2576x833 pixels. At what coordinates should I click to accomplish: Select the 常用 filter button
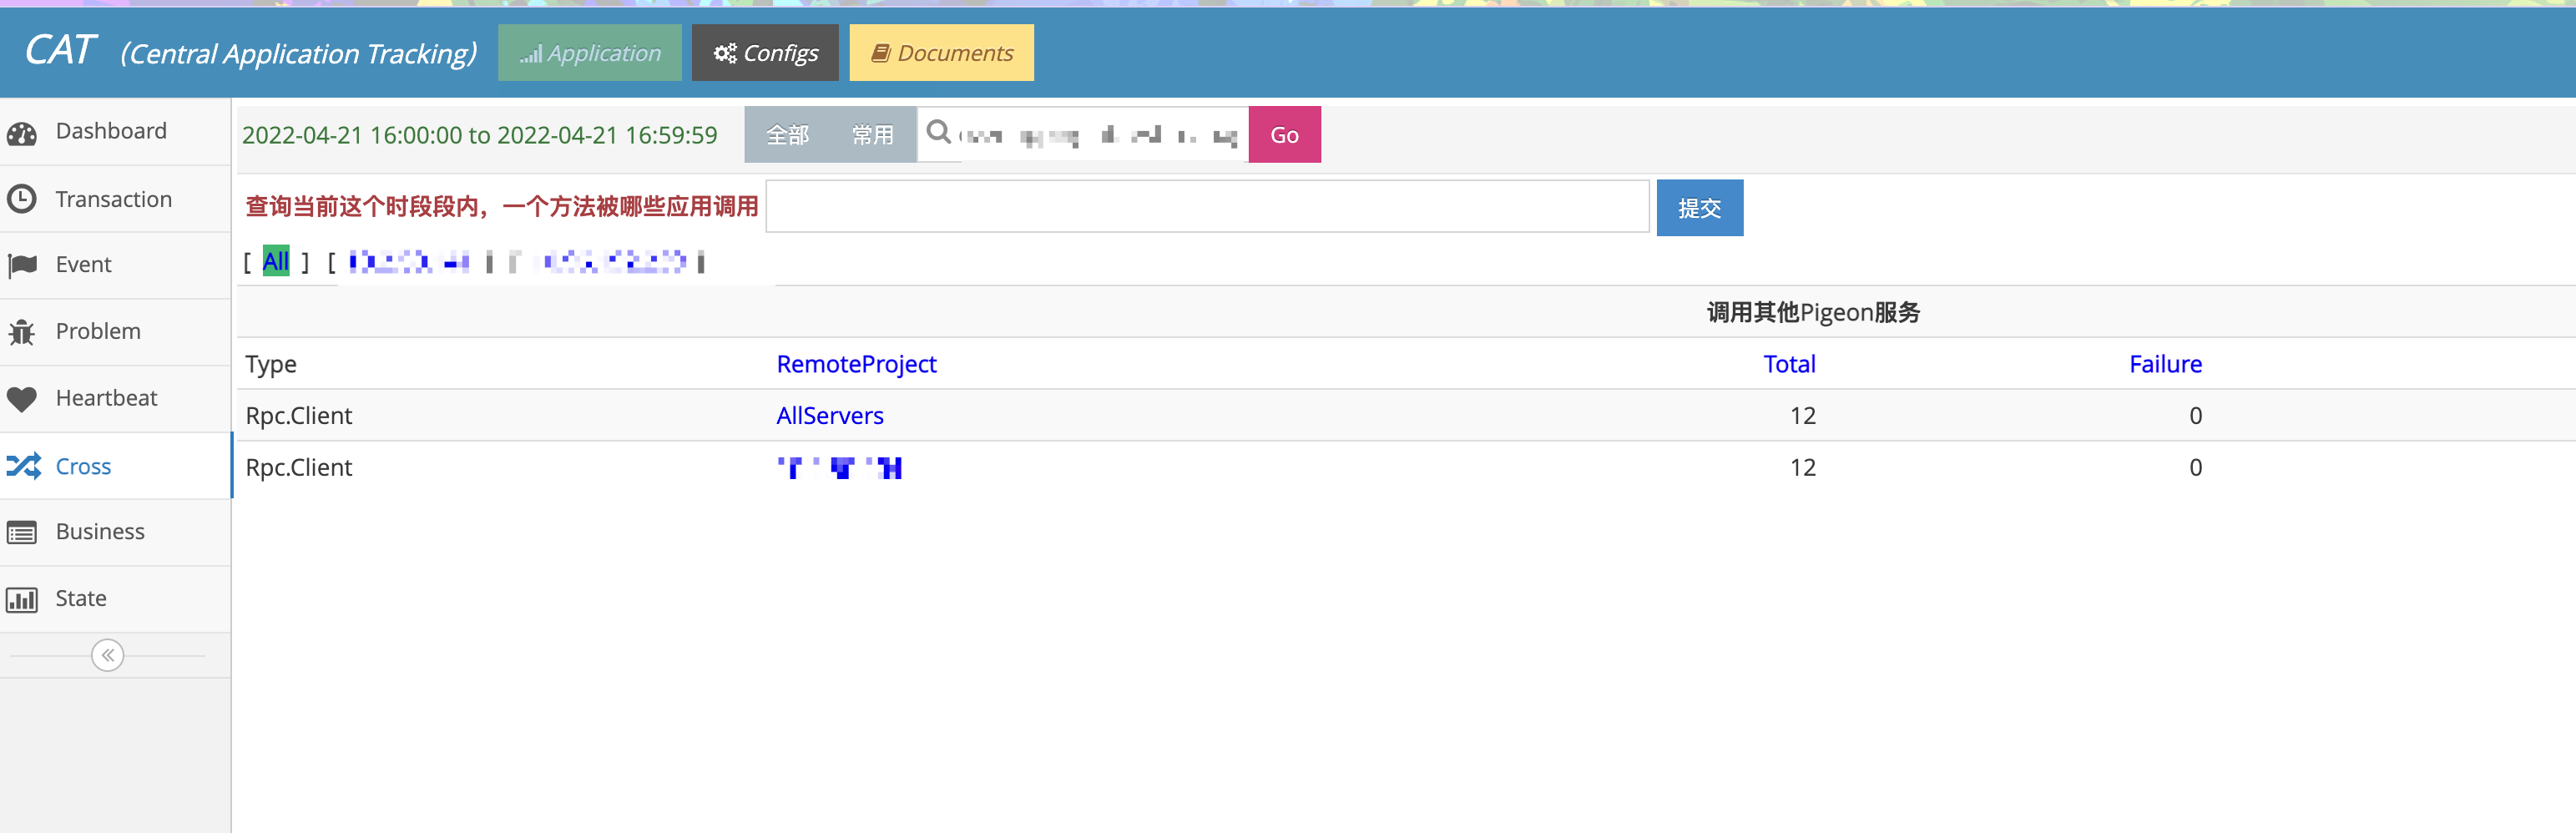click(872, 135)
